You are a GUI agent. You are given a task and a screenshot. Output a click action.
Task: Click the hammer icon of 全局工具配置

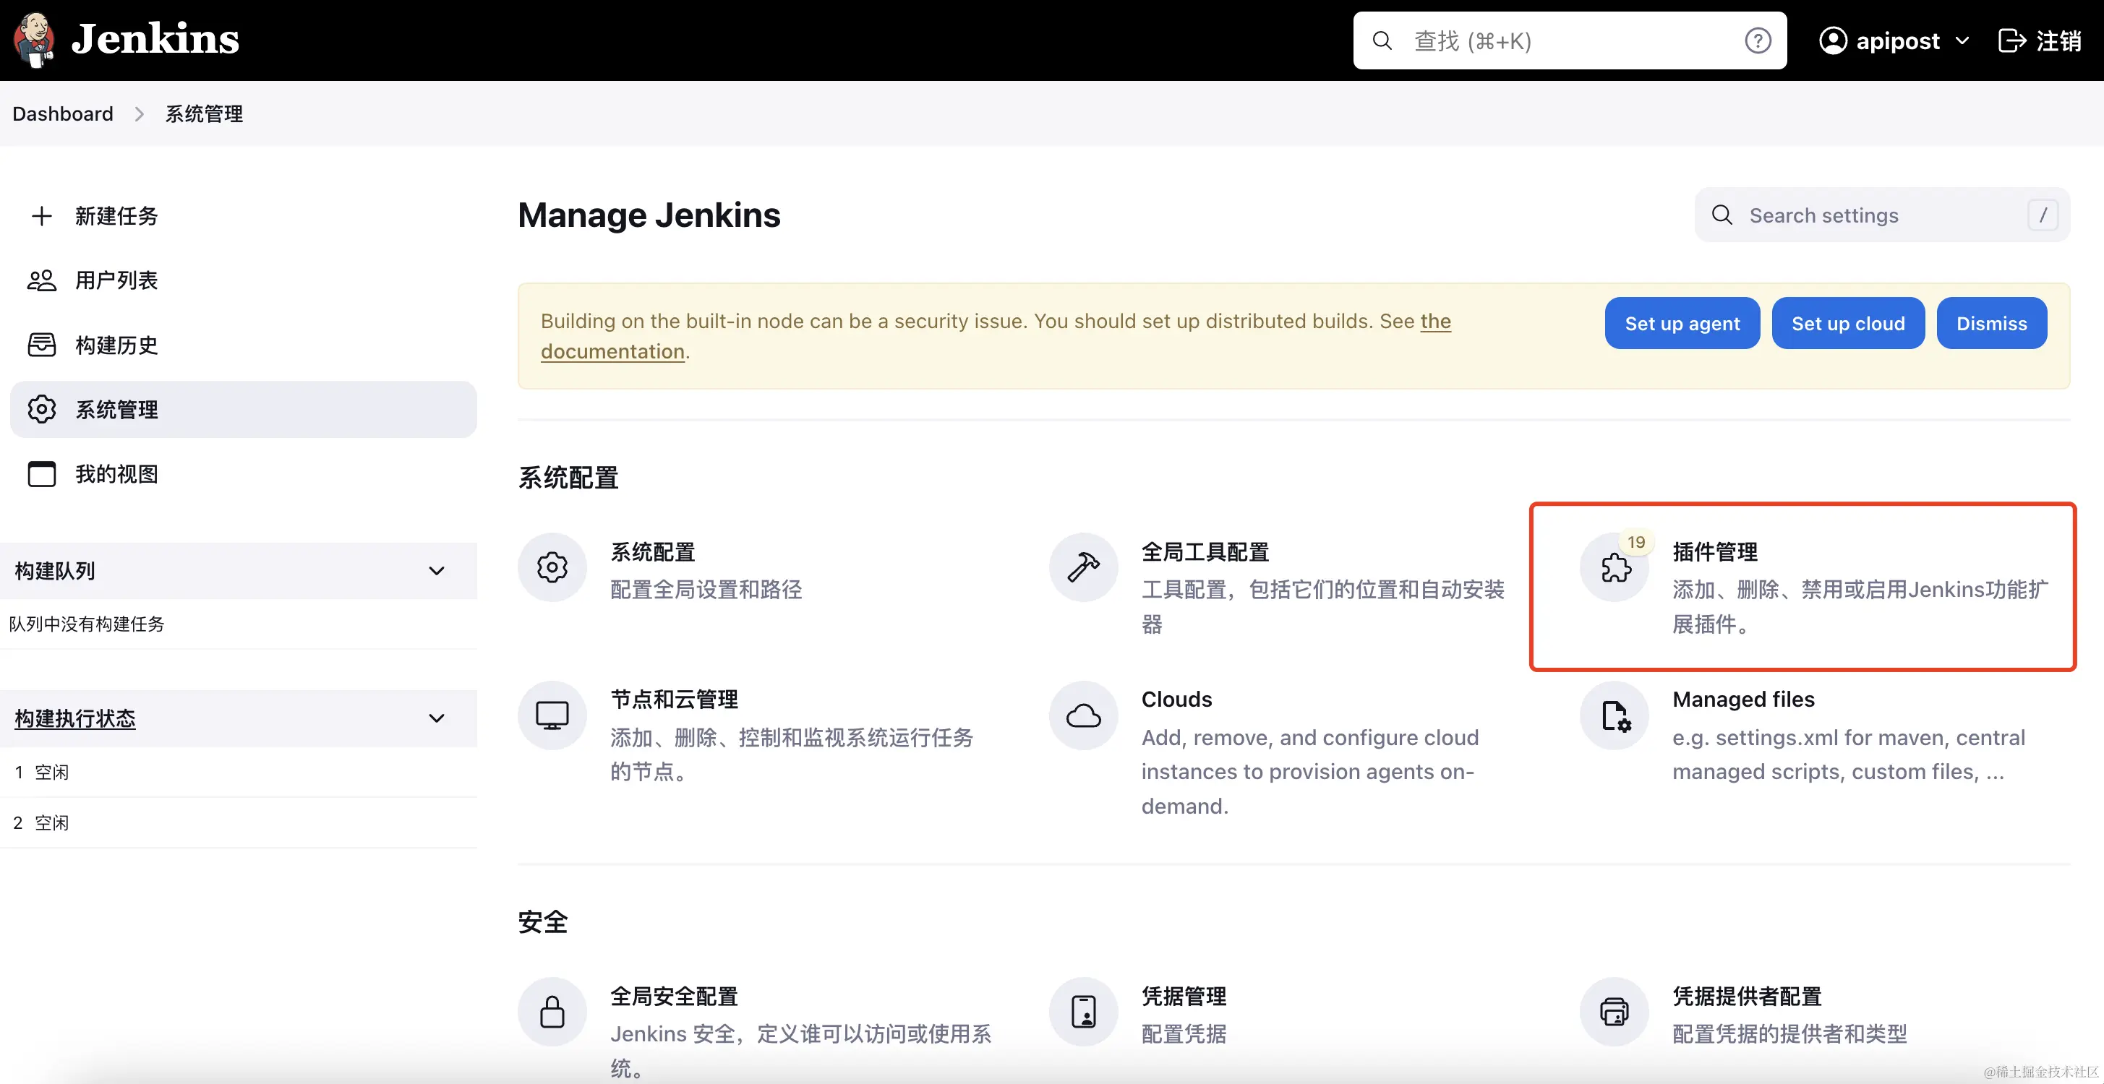coord(1083,567)
